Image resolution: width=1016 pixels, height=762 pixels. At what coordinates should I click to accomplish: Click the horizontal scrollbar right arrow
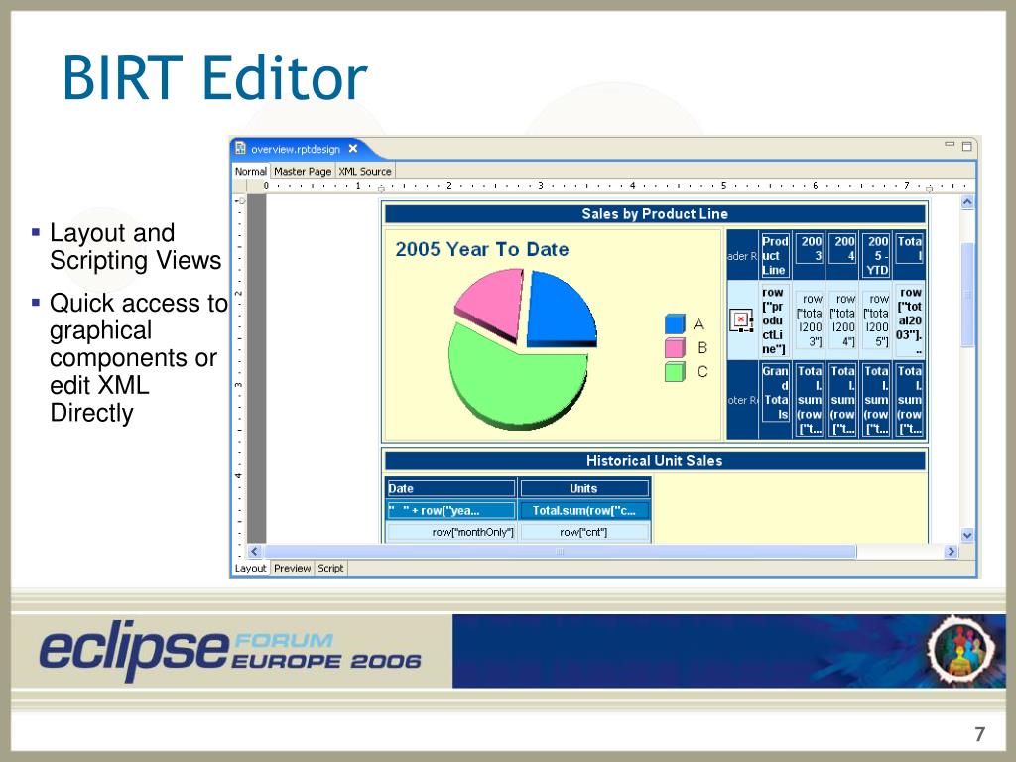point(952,552)
